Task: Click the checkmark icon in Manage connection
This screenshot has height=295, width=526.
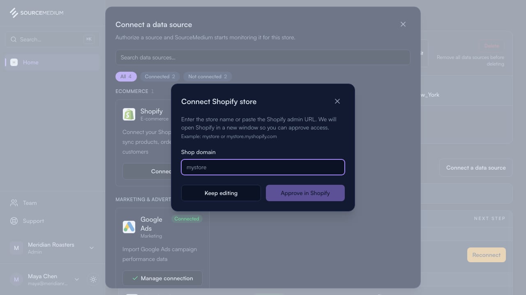Action: [135, 278]
